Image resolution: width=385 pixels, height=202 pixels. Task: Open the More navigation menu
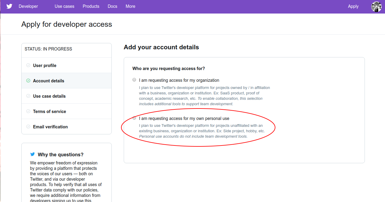point(130,6)
